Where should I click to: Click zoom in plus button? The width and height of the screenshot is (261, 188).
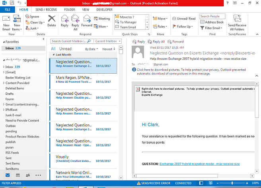(247, 183)
